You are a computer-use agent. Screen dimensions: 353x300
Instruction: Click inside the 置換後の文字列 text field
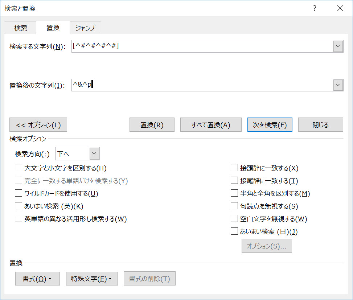[202, 85]
